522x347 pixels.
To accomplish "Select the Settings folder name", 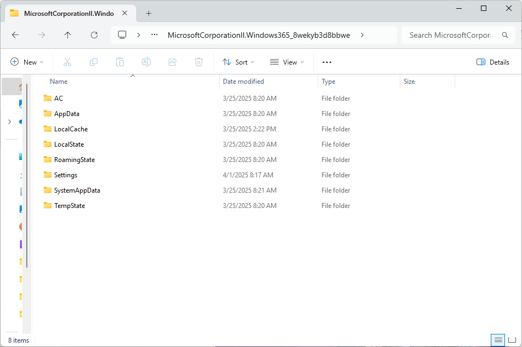I will pos(66,175).
